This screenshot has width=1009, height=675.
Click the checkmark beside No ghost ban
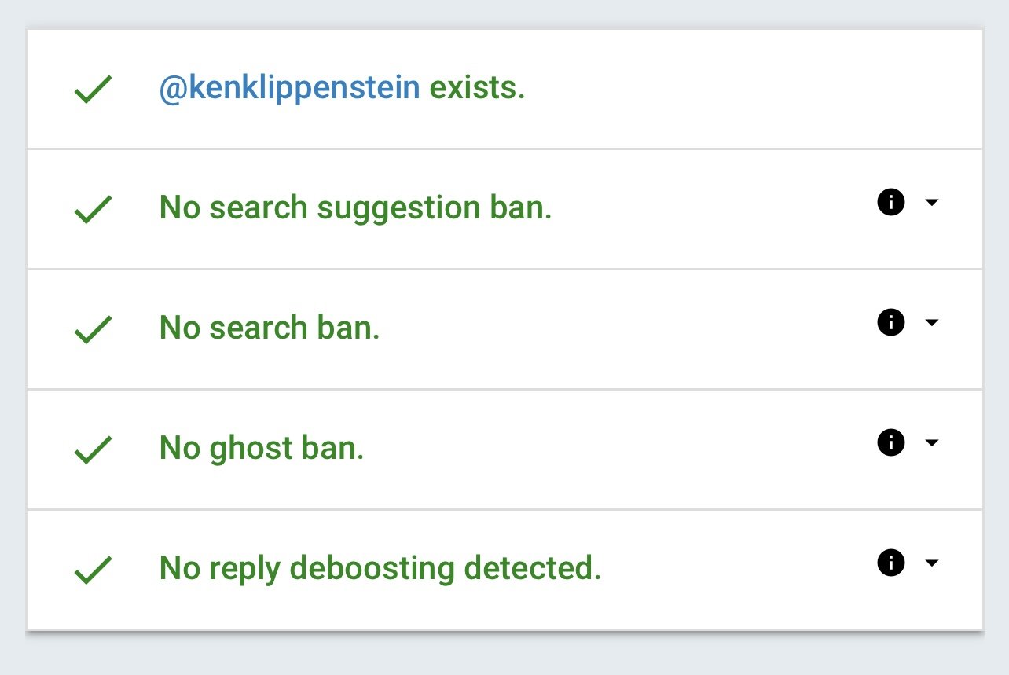click(x=94, y=450)
